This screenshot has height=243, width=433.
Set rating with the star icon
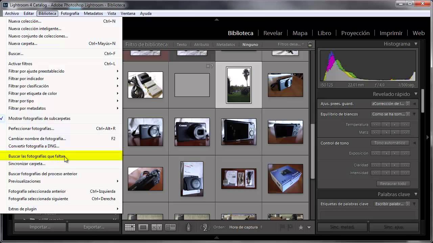tap(301, 227)
